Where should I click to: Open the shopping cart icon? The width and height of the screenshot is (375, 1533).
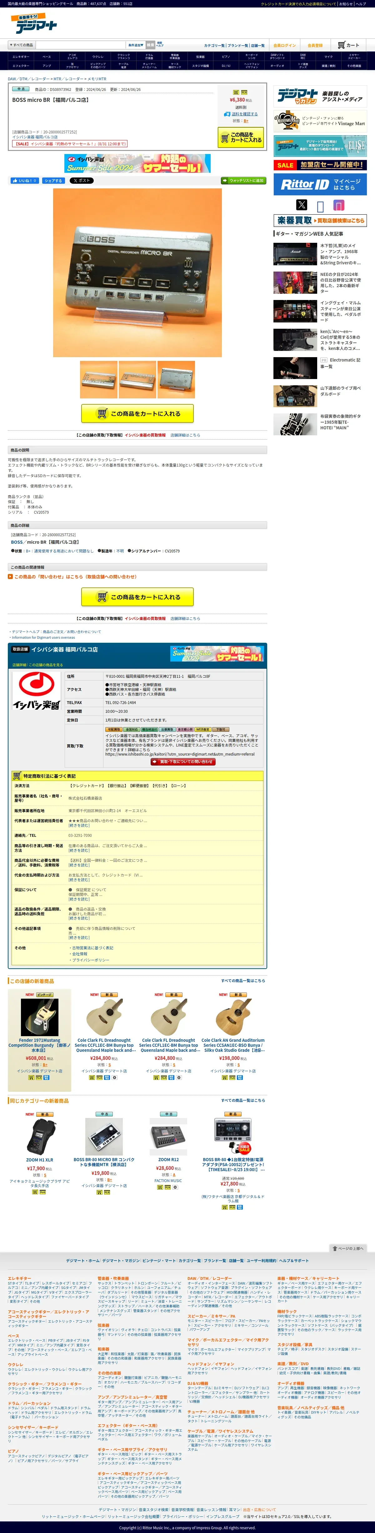(348, 45)
